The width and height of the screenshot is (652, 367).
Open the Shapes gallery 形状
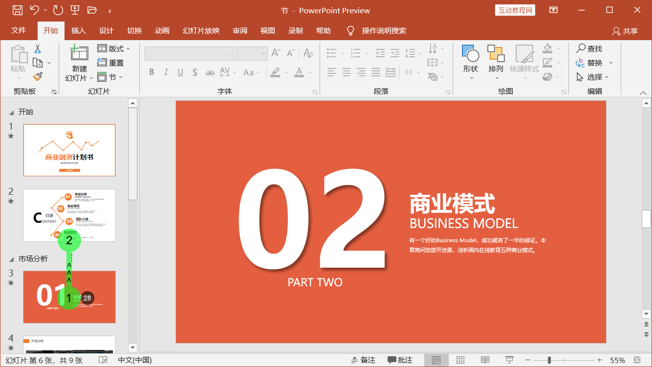click(x=470, y=62)
